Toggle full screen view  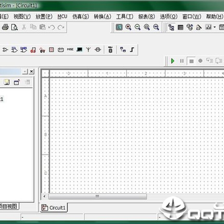pyautogui.click(x=119, y=27)
